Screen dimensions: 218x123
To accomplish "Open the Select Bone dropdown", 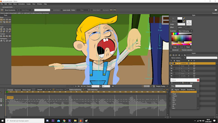I will (26, 10).
